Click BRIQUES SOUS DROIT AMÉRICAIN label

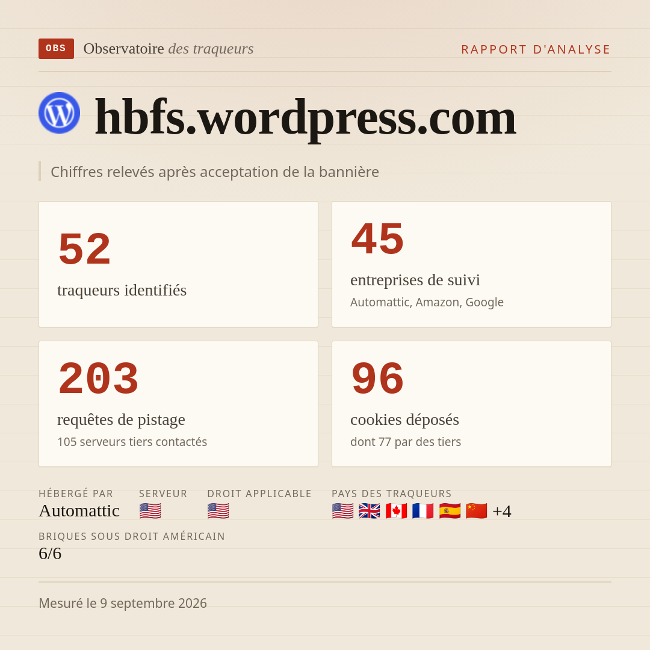(x=132, y=536)
